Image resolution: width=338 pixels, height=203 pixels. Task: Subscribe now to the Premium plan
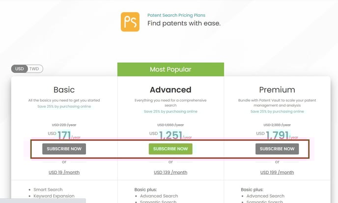coord(277,149)
